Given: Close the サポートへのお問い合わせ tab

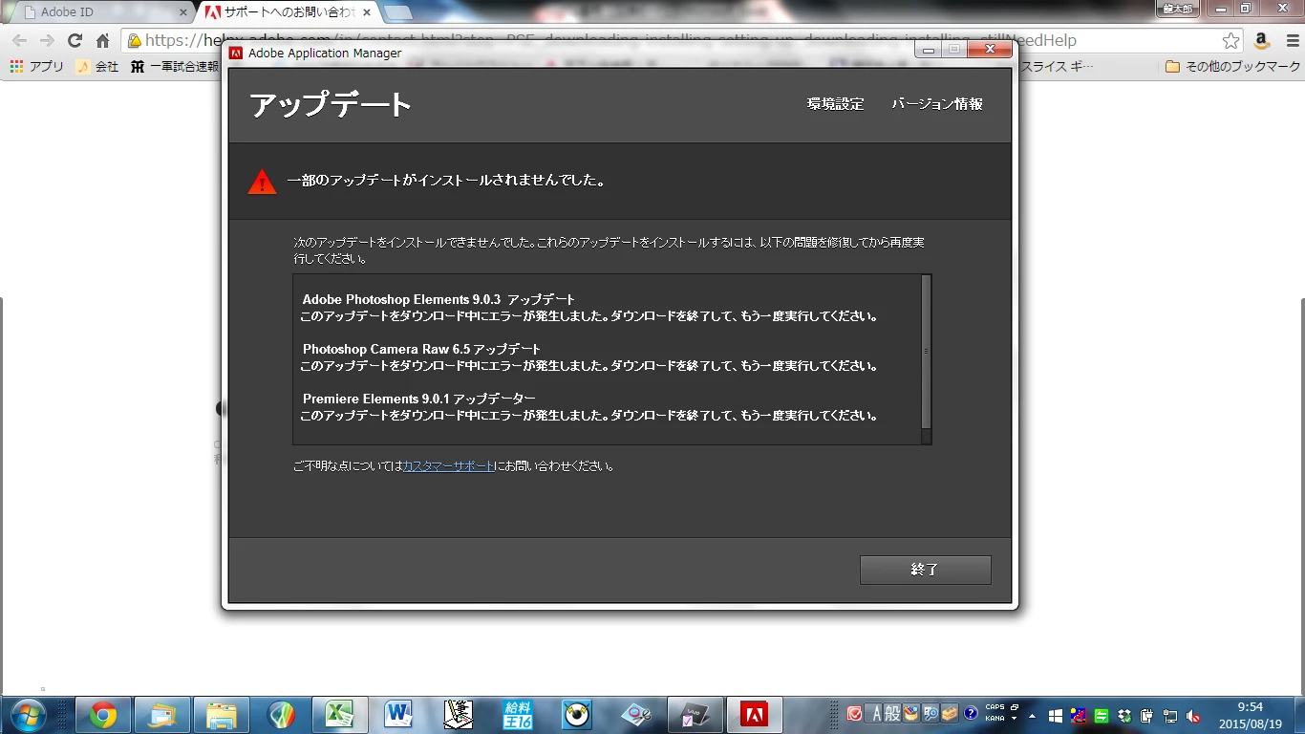Looking at the screenshot, I should click(367, 12).
